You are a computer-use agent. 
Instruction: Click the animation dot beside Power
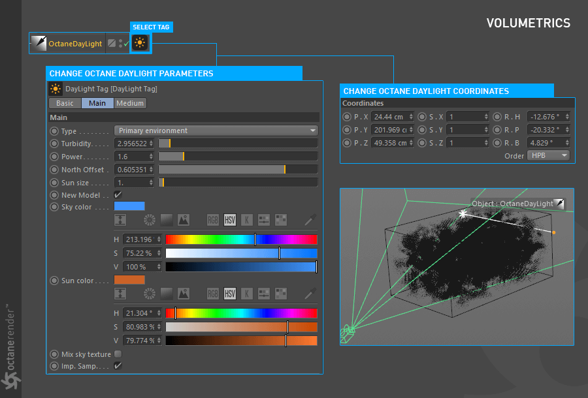click(54, 157)
